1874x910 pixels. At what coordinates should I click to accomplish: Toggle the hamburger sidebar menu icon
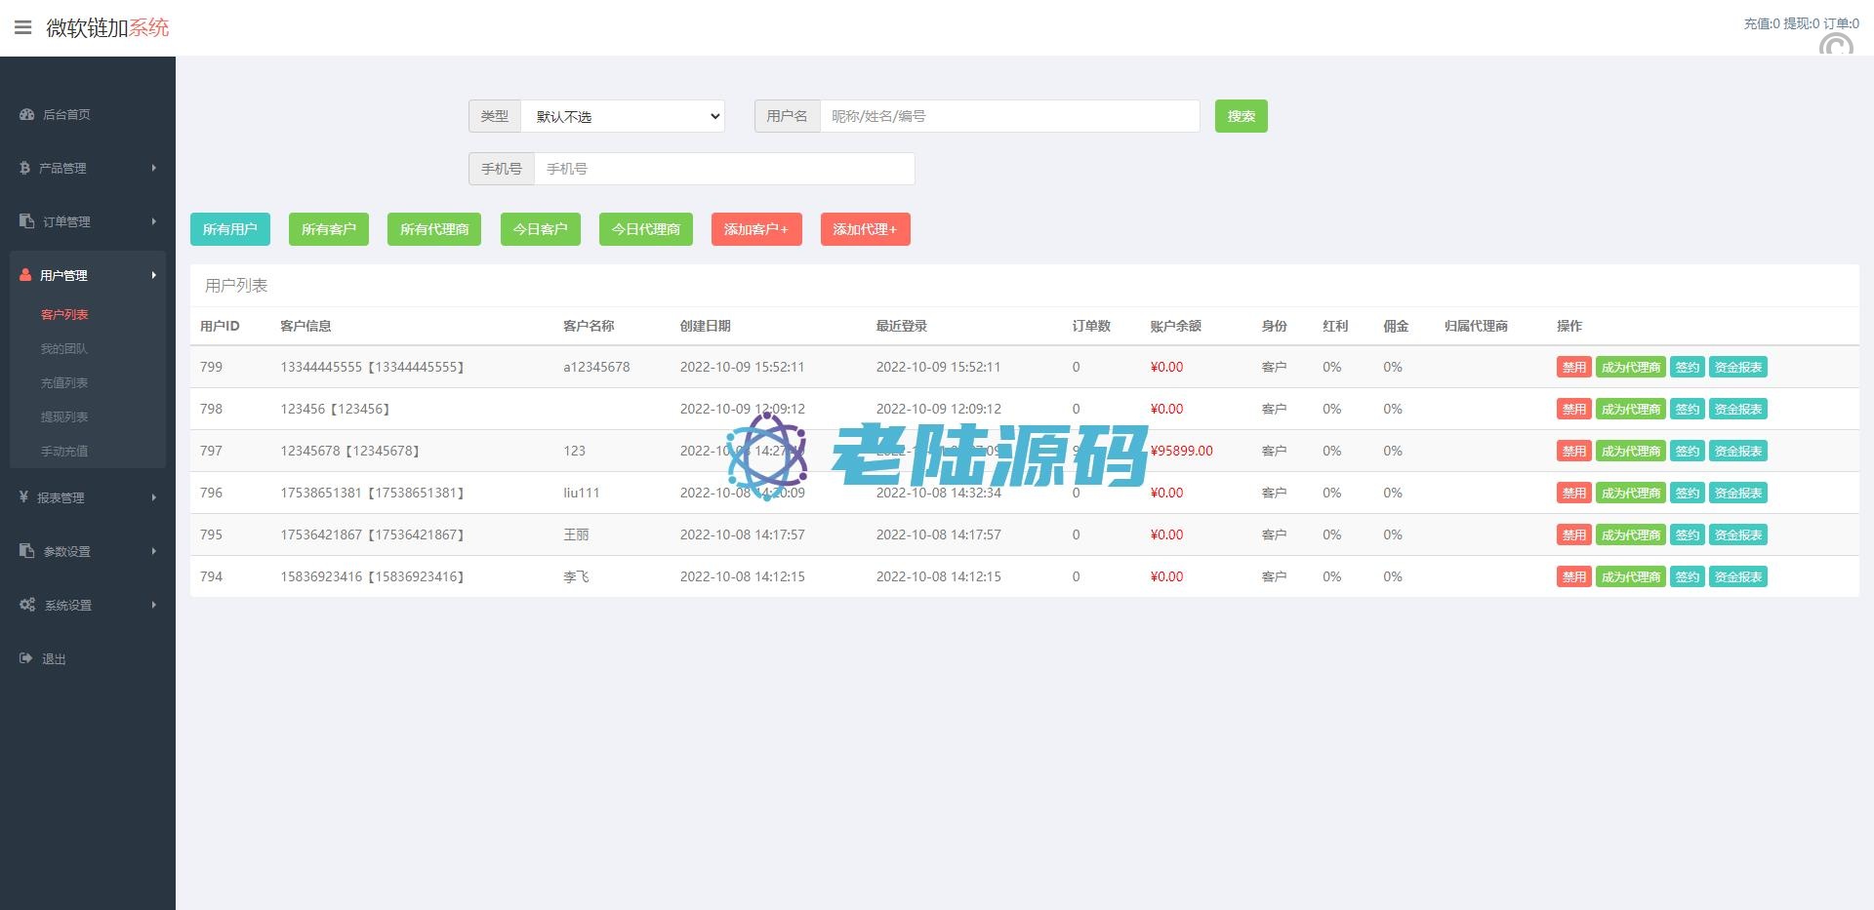(x=22, y=27)
